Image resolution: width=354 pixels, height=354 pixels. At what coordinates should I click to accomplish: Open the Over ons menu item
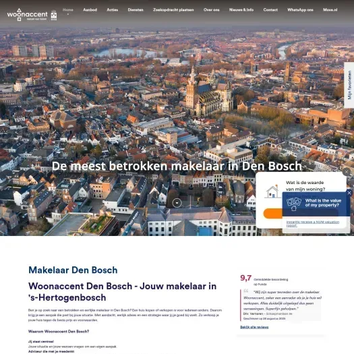[211, 9]
